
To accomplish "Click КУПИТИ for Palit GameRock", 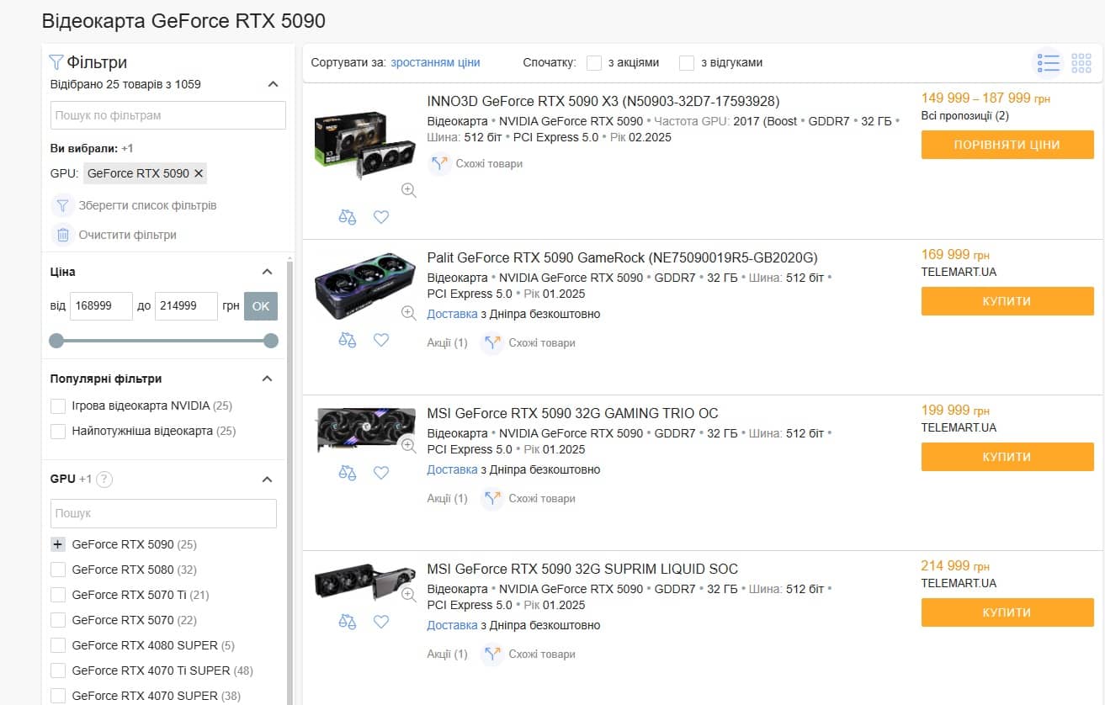I will click(x=1007, y=301).
